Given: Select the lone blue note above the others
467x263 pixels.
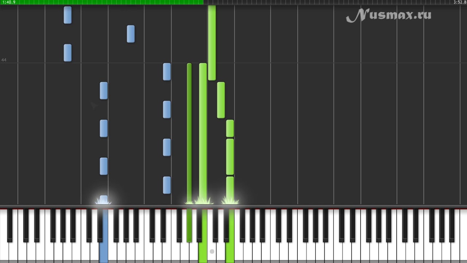Looking at the screenshot, I should pyautogui.click(x=131, y=34).
